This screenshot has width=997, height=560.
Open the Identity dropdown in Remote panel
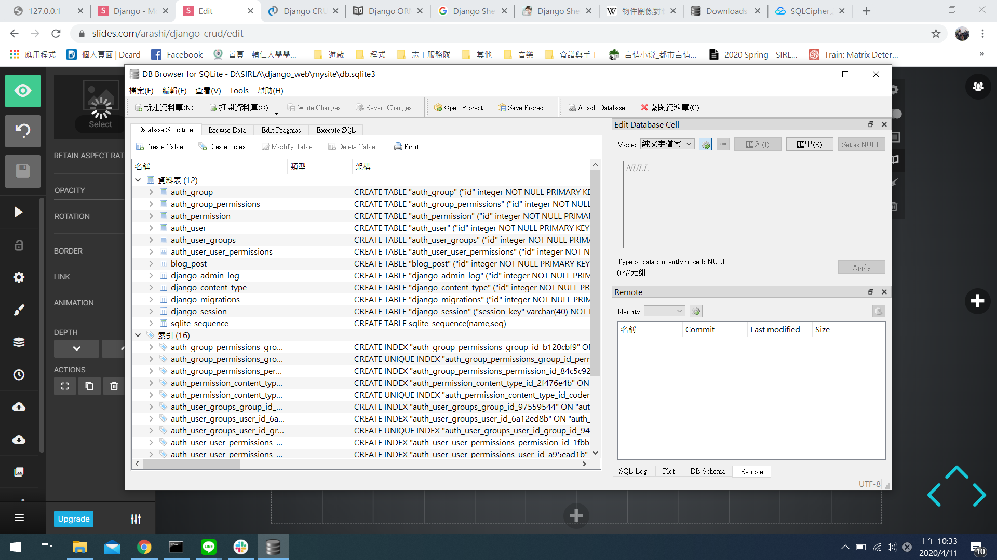[x=664, y=311]
